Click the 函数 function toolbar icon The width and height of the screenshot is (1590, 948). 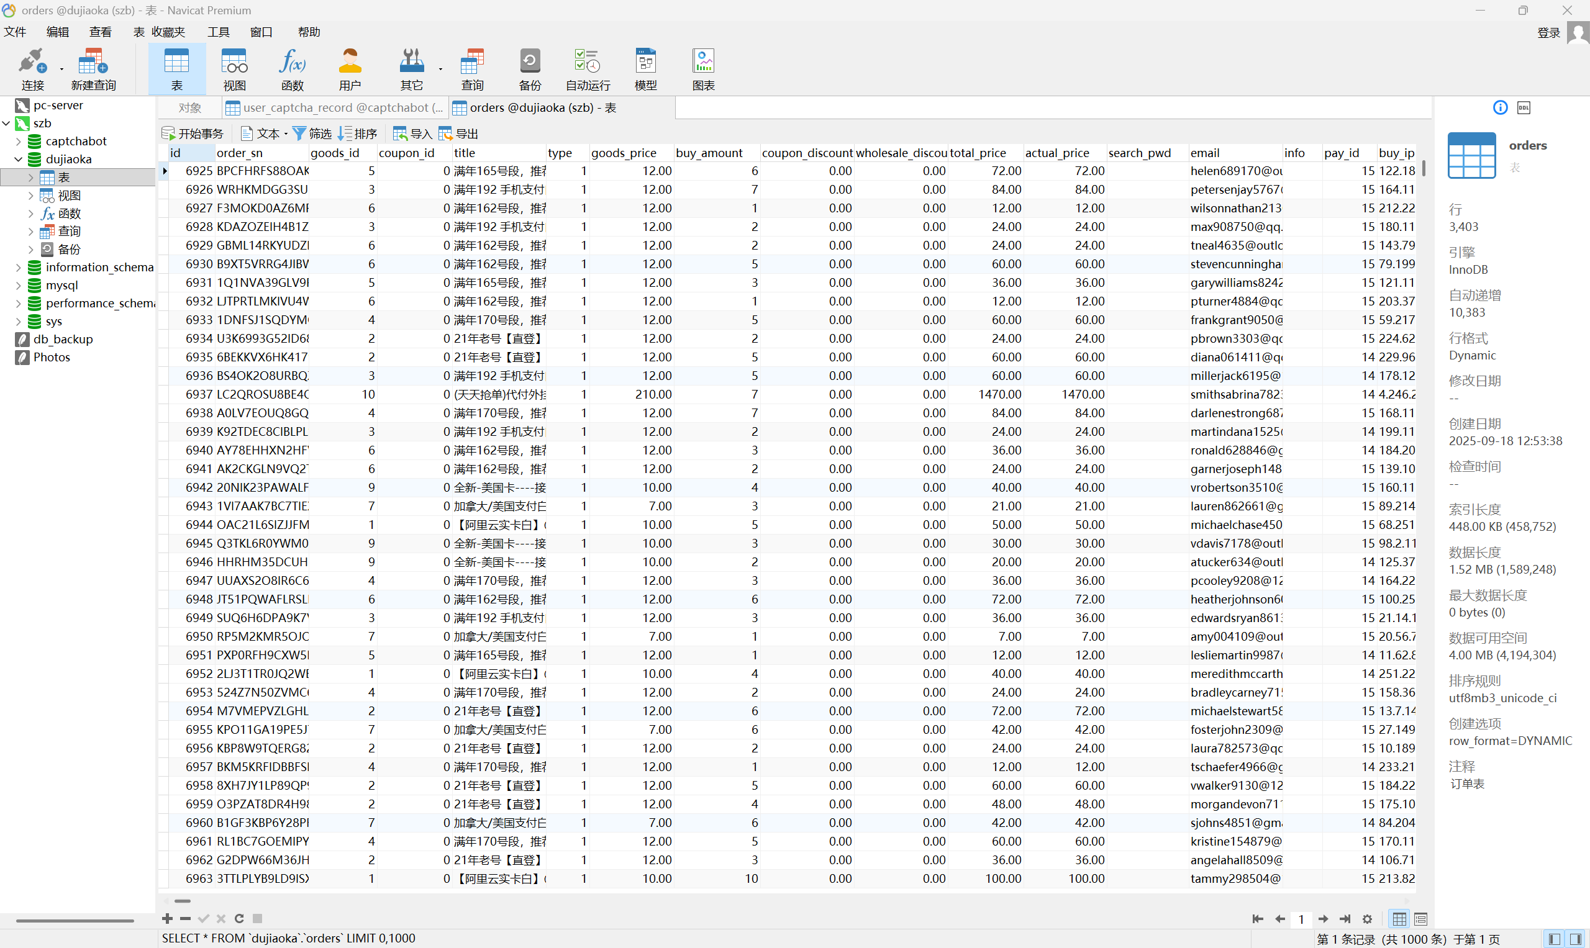click(x=292, y=68)
